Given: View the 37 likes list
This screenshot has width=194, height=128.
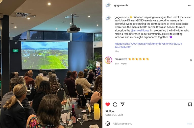Looking at the screenshot, I should click(x=110, y=111).
